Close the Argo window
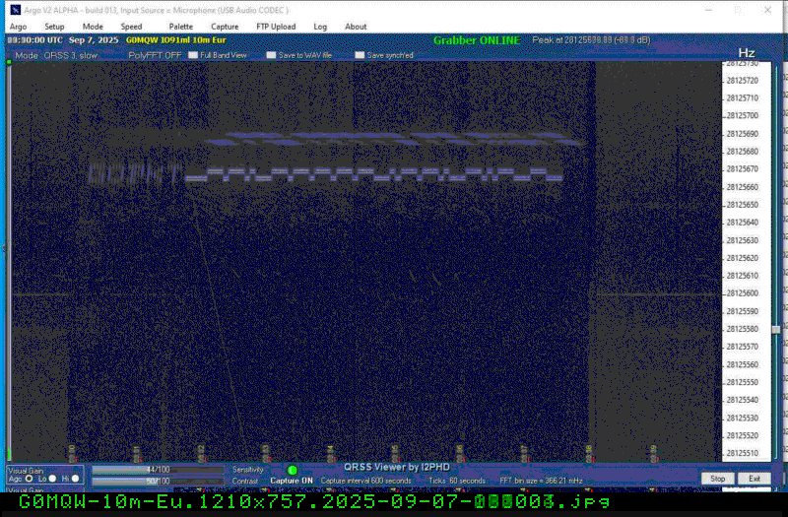Screen dimensions: 788x517 767,10
